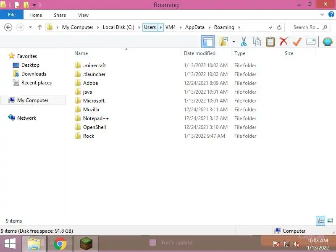Click the Cut scissors icon
The width and height of the screenshot is (336, 252).
244,42
